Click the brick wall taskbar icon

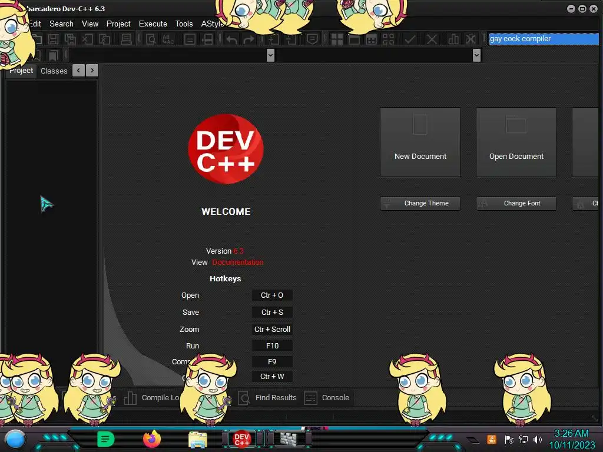click(289, 438)
